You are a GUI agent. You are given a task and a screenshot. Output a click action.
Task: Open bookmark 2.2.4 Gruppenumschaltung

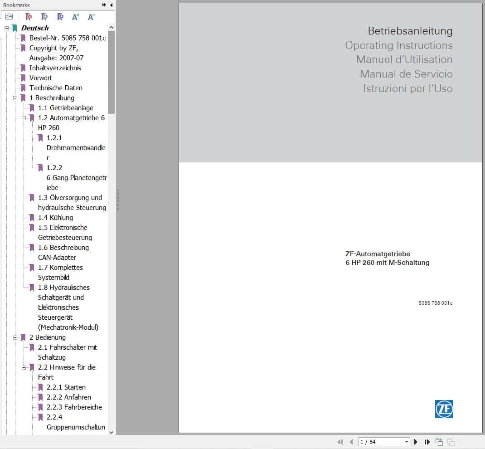76,422
